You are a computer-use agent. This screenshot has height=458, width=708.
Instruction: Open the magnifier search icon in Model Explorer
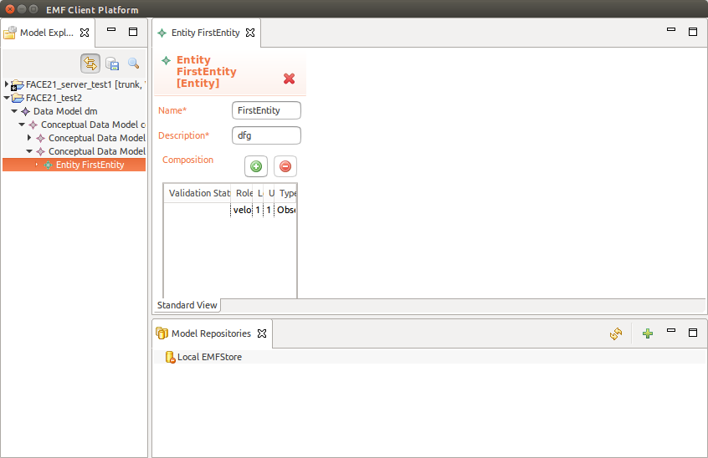point(133,64)
